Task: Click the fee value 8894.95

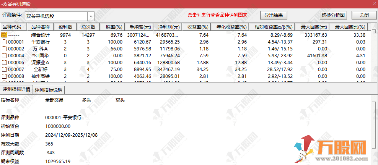Action: tap(143, 70)
